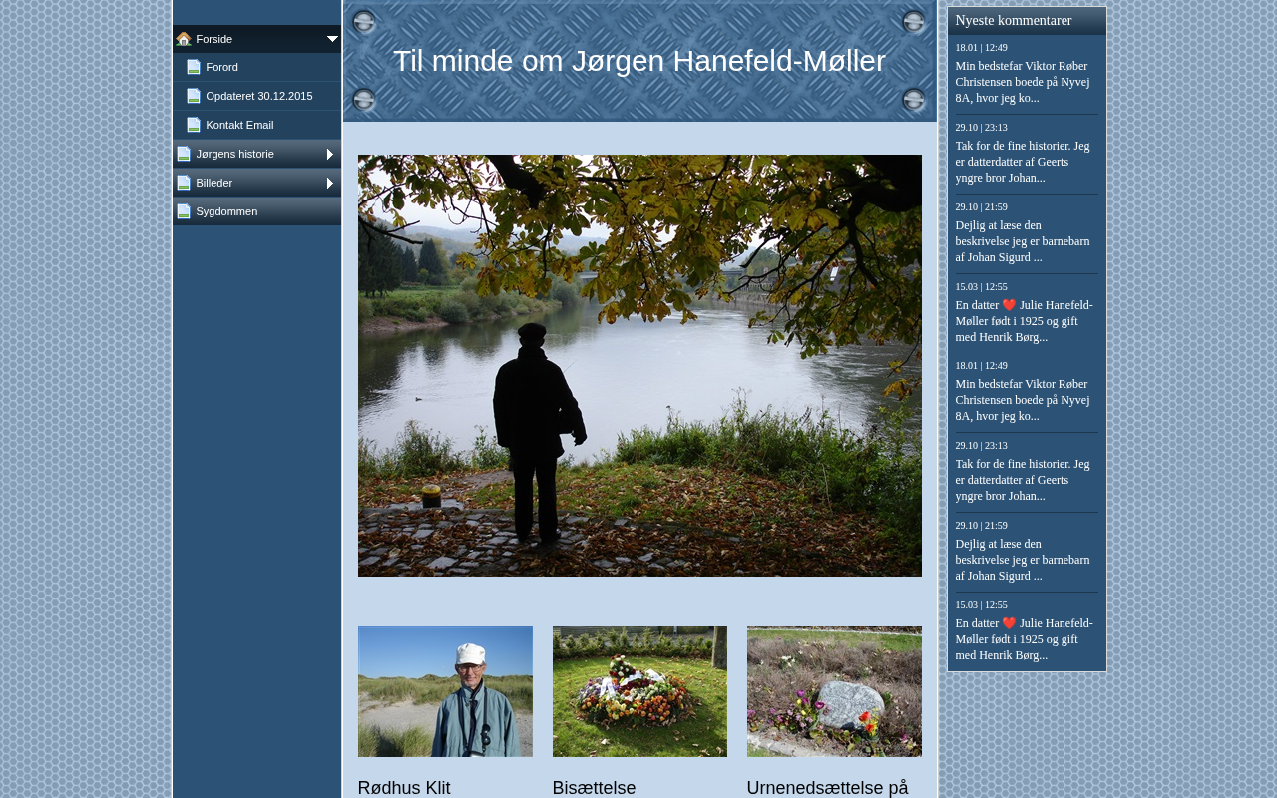The width and height of the screenshot is (1277, 798).
Task: Click the last '29.10 | 21:59' timestamp
Action: tap(982, 526)
